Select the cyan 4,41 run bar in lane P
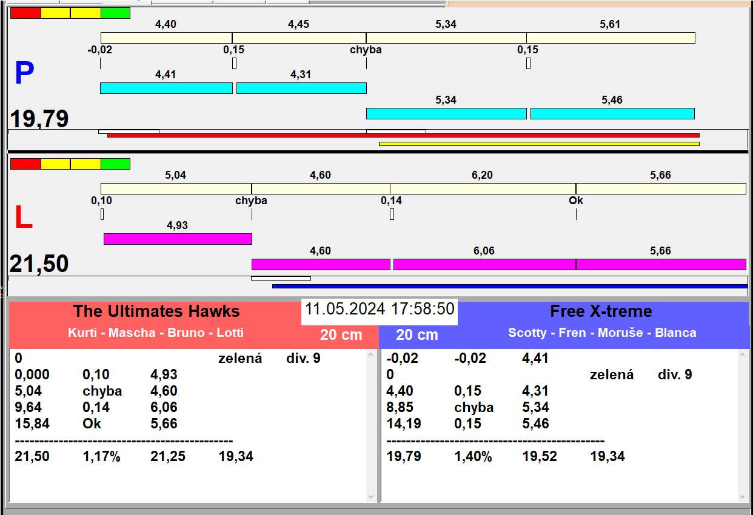Screen dimensions: 753x515 point(166,88)
